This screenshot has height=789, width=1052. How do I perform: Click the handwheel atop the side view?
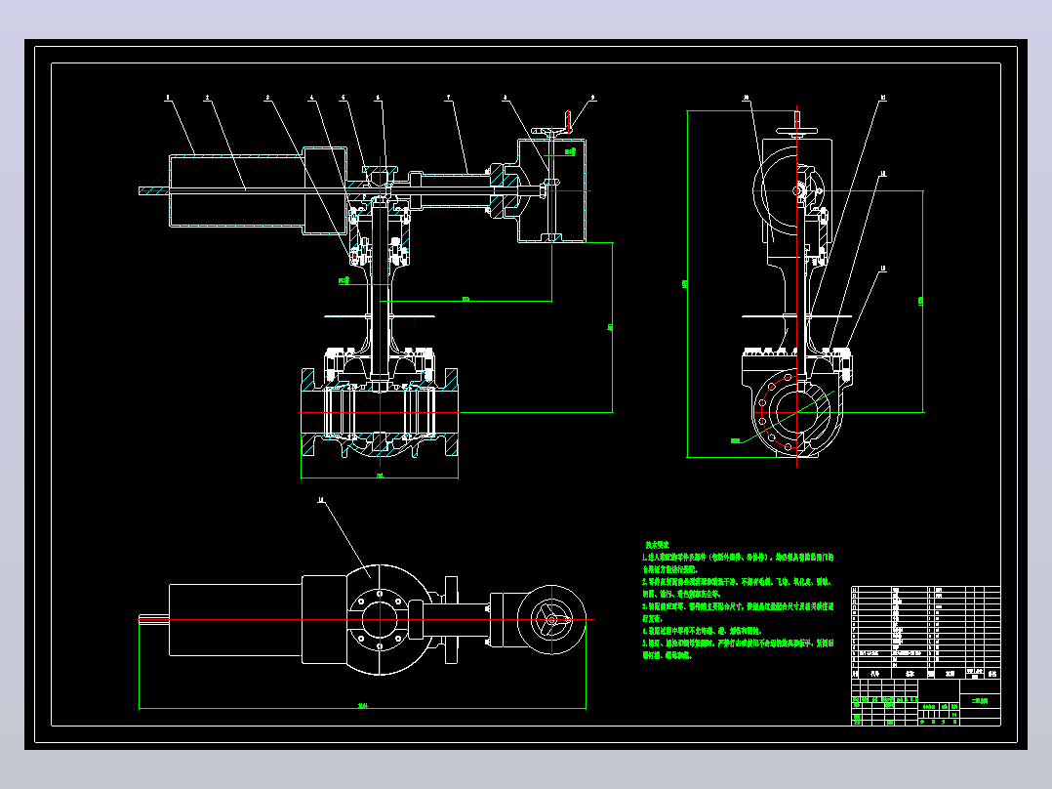[797, 132]
